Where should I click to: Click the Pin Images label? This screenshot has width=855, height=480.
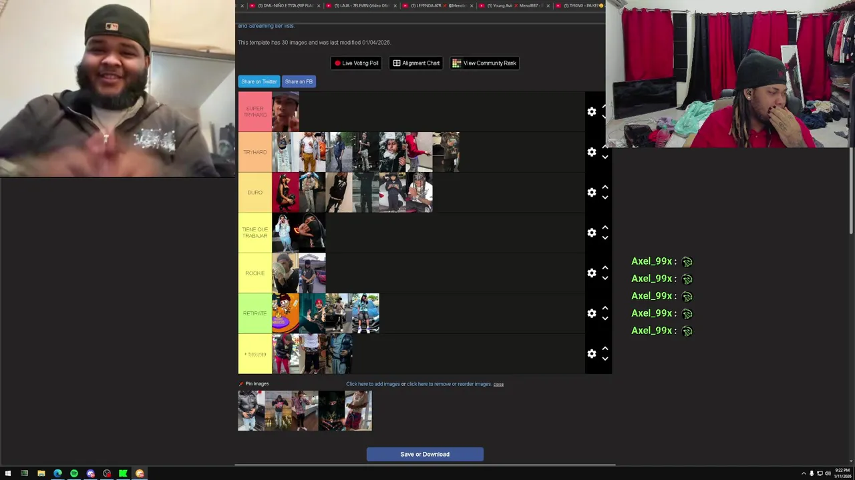[x=257, y=384]
